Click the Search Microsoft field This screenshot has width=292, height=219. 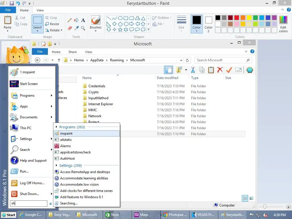pos(223,60)
